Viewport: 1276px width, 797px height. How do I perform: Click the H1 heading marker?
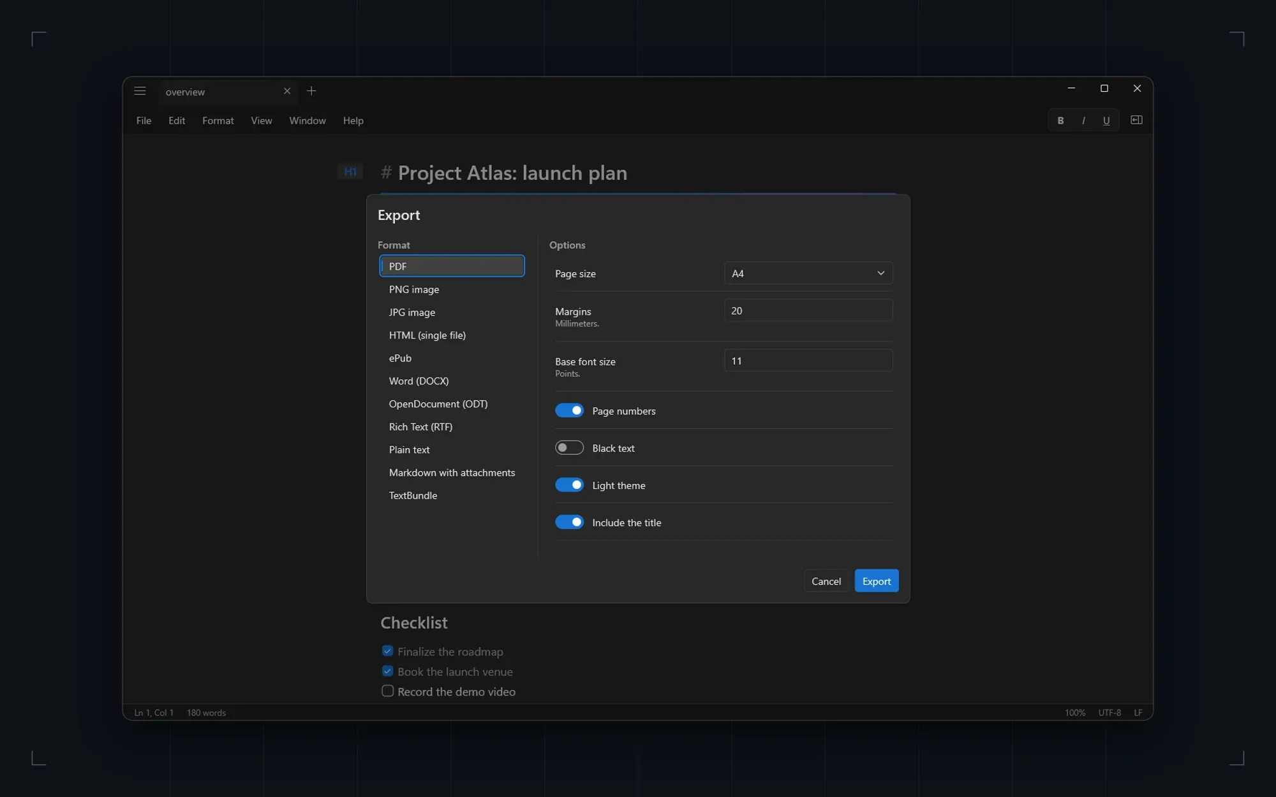(350, 172)
